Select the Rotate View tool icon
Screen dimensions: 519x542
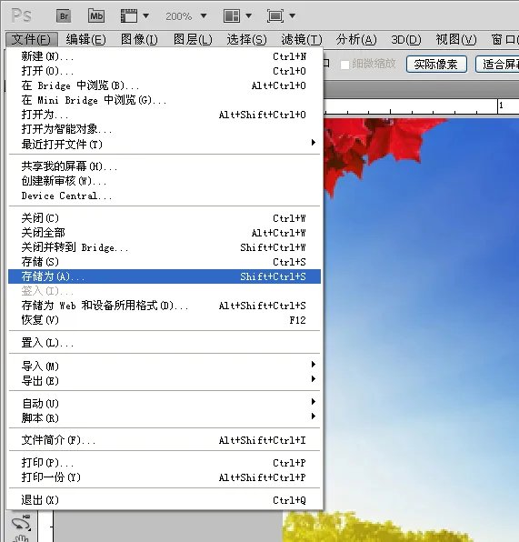pos(22,522)
